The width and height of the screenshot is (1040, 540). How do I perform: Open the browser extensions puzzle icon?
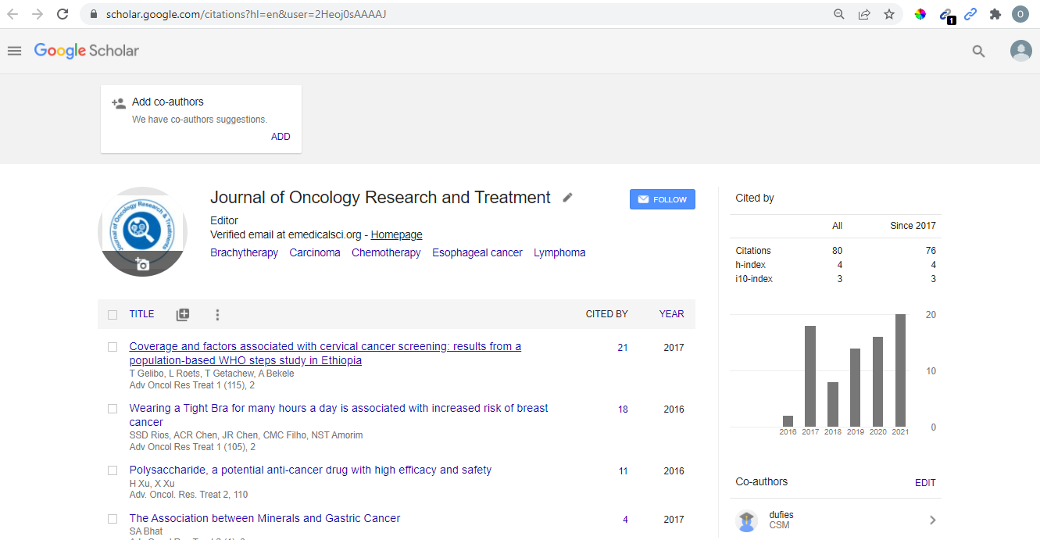995,14
